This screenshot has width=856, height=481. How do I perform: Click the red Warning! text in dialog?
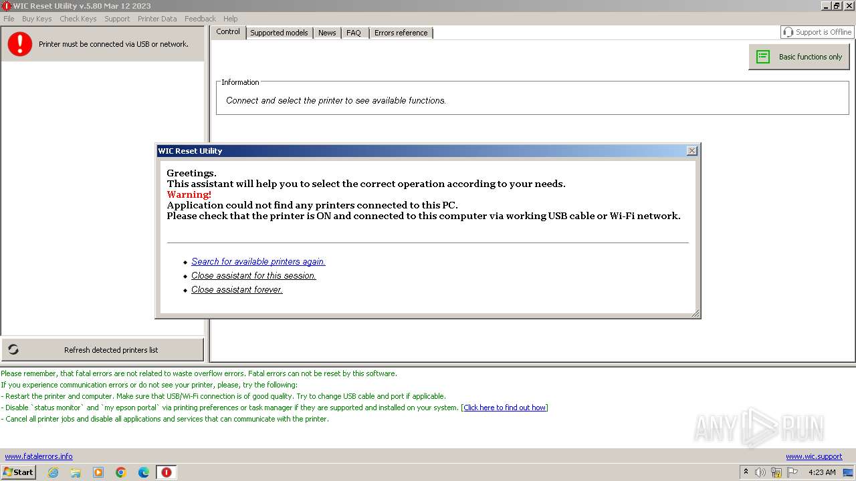pyautogui.click(x=189, y=194)
